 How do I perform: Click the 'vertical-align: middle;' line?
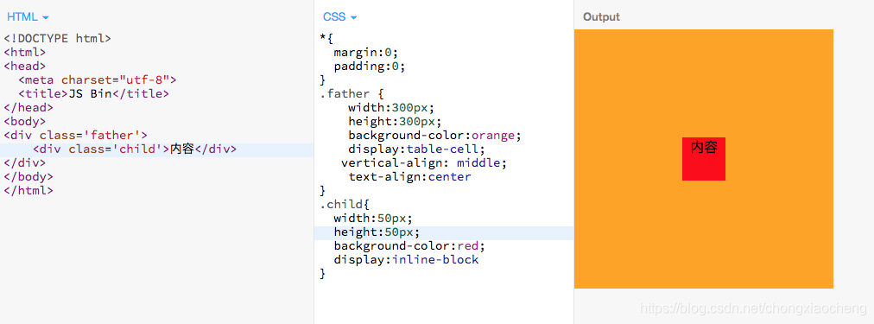tap(424, 162)
